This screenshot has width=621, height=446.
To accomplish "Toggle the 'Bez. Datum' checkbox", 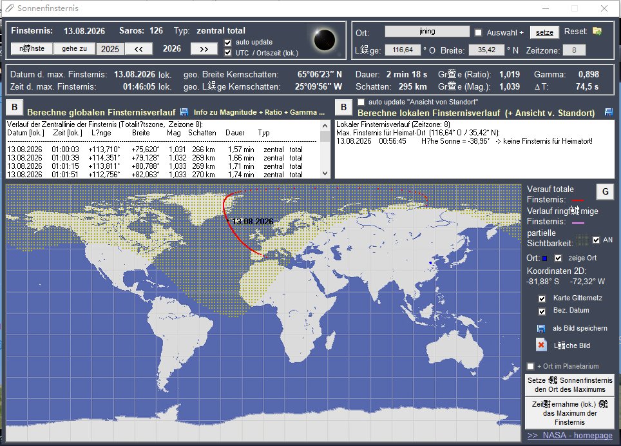I will (542, 311).
